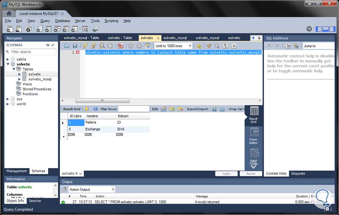This screenshot has width=339, height=215.
Task: Toggle word wrap icon in editor toolbar
Action: pyautogui.click(x=234, y=46)
